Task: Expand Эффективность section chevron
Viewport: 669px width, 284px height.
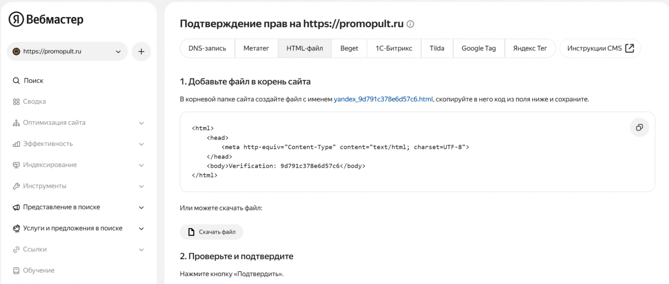Action: pyautogui.click(x=141, y=144)
